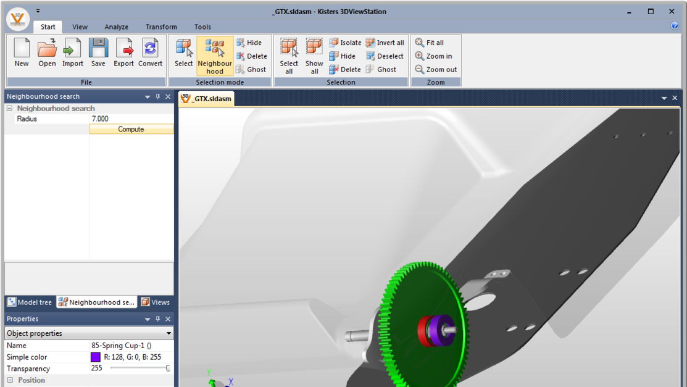The height and width of the screenshot is (387, 687).
Task: Click the Radius value field 7.000
Action: click(131, 119)
